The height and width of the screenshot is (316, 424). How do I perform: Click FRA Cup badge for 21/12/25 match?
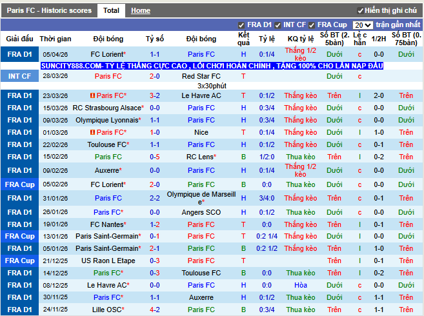19,261
